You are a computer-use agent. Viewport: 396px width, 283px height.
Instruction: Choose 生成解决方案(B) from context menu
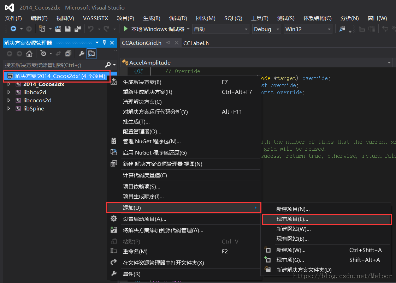coord(184,82)
